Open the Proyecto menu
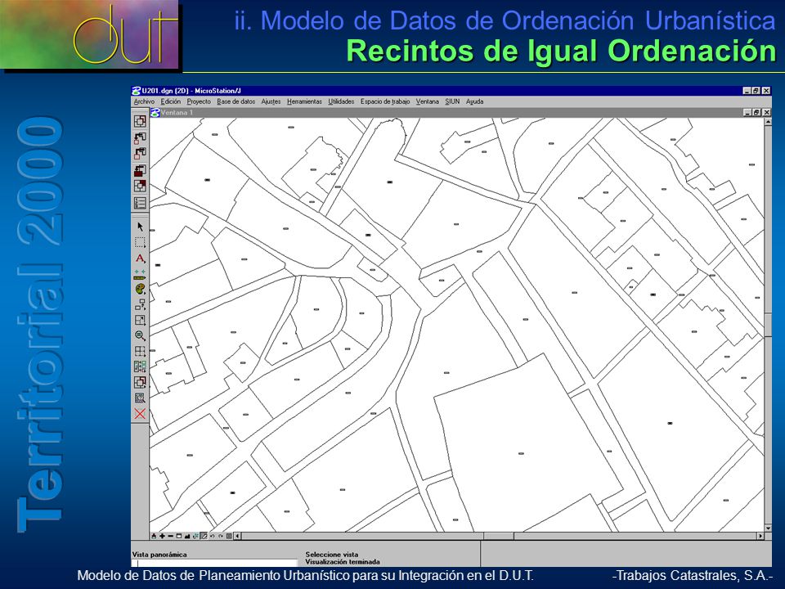The height and width of the screenshot is (589, 785). pyautogui.click(x=199, y=101)
